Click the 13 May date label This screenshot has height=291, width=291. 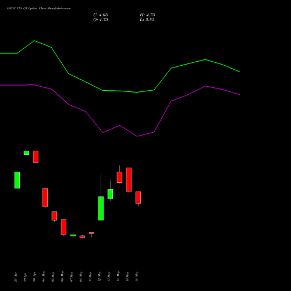coord(109,276)
